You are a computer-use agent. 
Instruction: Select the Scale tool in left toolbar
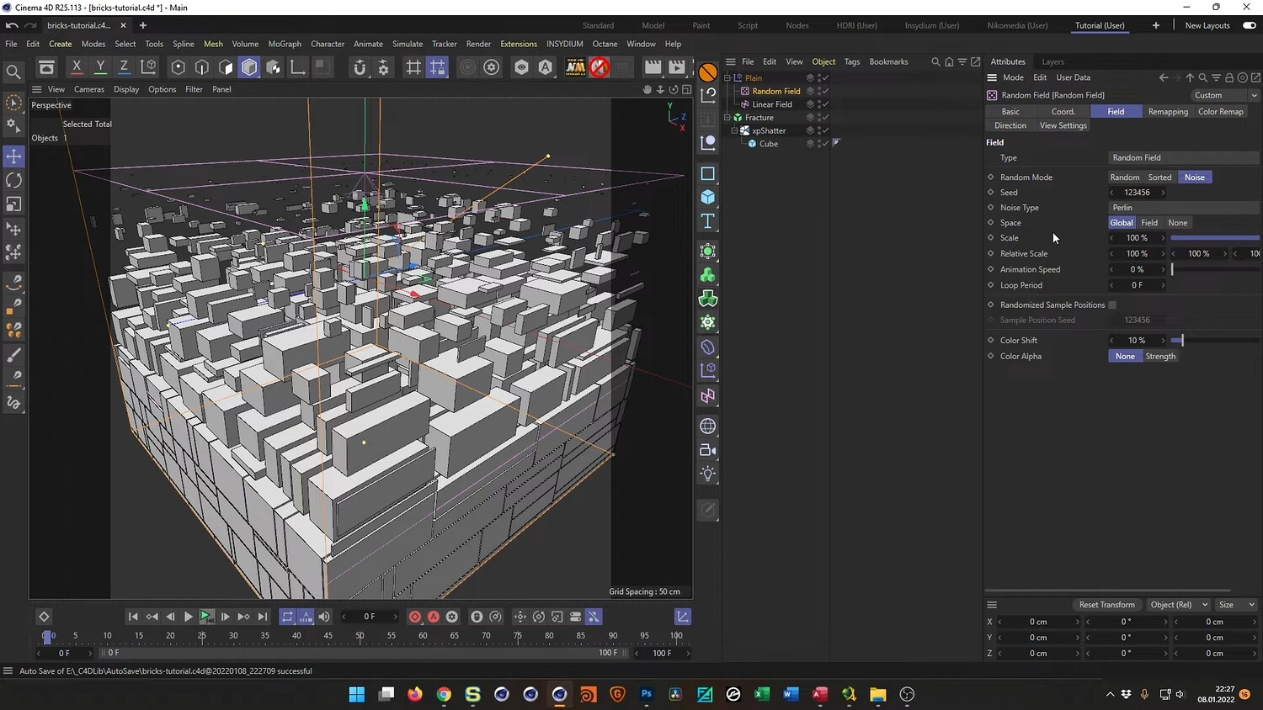(14, 204)
